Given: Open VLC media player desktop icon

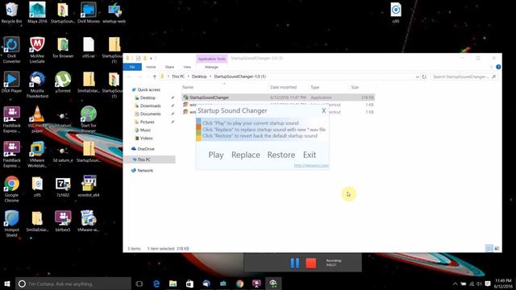Looking at the screenshot, I should click(37, 120).
